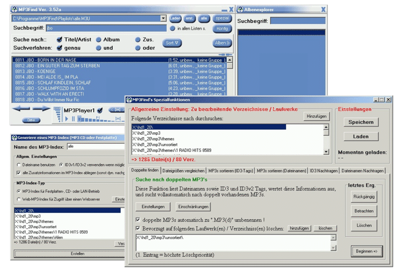Select 'Dateiname benutzen' radio button
The image size is (395, 270).
(x=19, y=165)
